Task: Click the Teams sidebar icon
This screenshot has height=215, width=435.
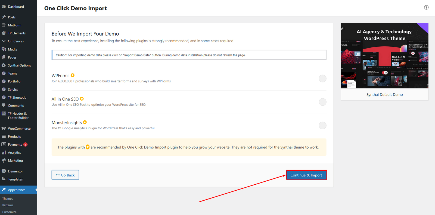Action: click(x=4, y=73)
